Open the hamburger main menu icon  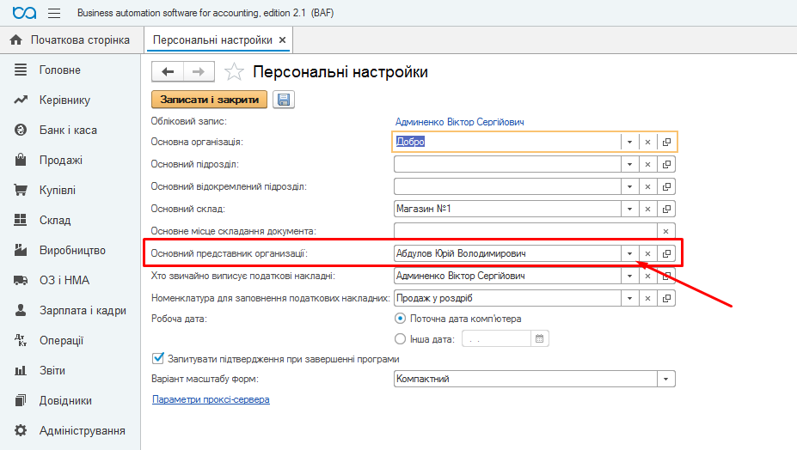54,13
